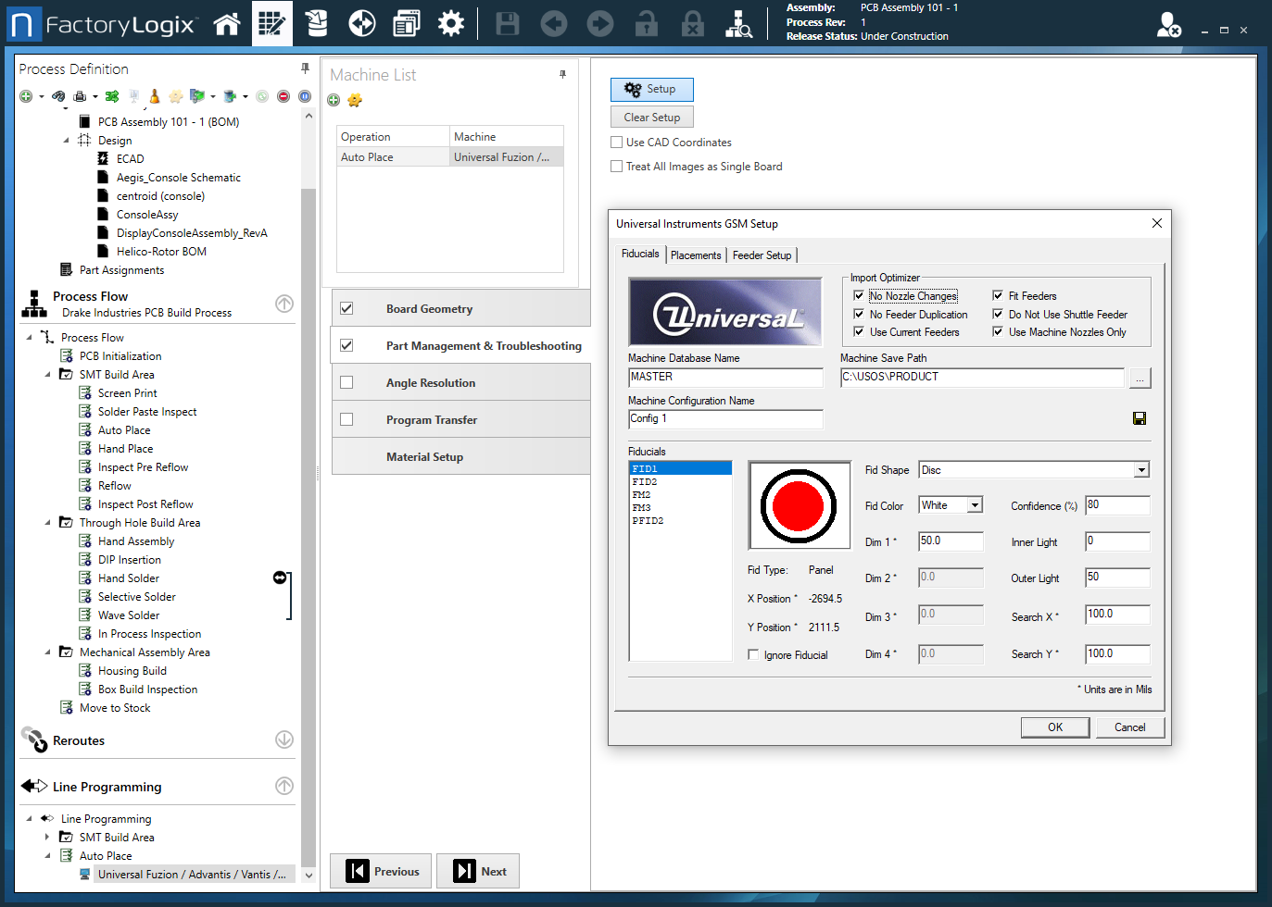Click the Next button at the bottom
Viewport: 1272px width, 907px height.
click(478, 871)
